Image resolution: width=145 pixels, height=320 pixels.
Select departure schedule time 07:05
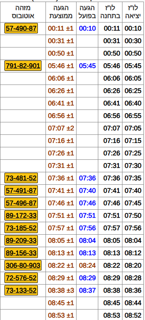click(133, 128)
